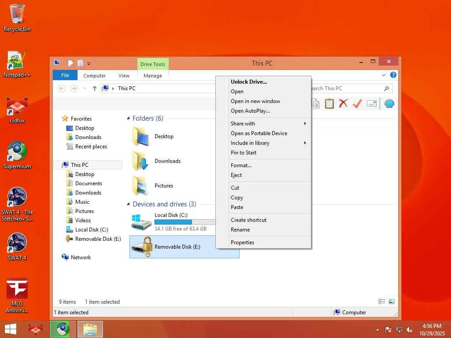Screen dimensions: 451x338
Task: Open the Computer ribbon tab
Action: point(94,76)
